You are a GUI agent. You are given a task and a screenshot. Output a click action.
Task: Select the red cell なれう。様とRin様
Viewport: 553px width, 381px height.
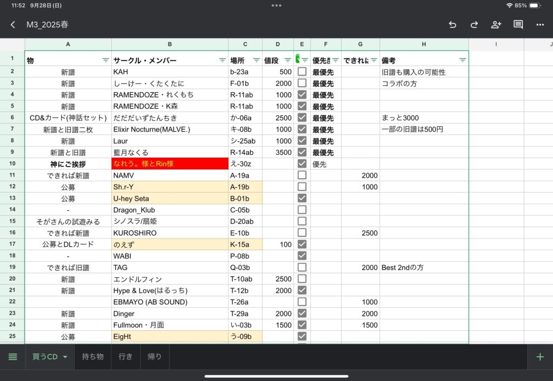pyautogui.click(x=170, y=164)
